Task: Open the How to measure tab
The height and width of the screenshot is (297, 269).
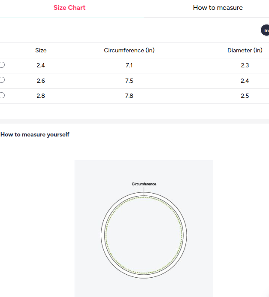Action: pos(218,8)
